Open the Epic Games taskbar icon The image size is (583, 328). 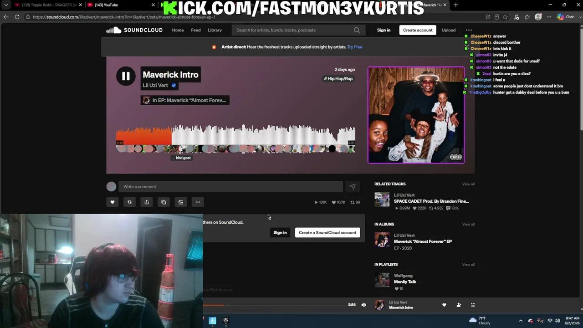coord(225,320)
